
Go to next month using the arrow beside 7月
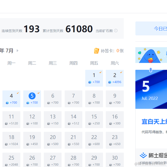[x=17, y=50]
